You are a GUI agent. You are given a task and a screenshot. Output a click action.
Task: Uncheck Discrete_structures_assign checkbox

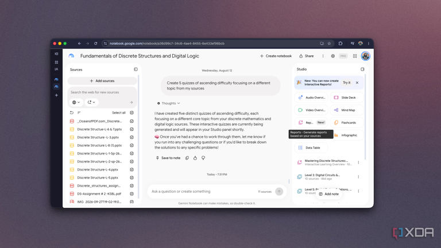(131, 186)
